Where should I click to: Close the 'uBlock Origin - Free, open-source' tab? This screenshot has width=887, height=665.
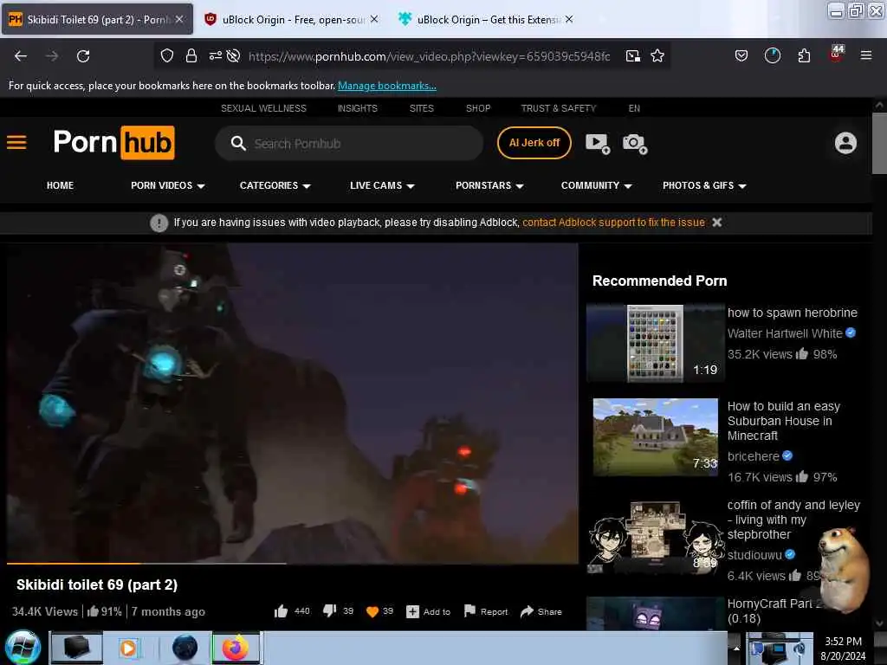[374, 19]
